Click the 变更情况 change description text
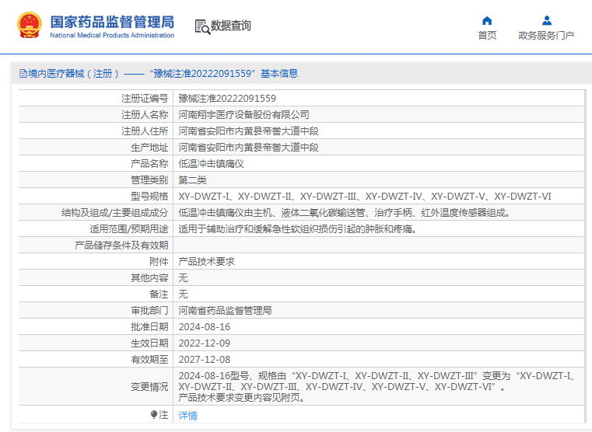 377,387
